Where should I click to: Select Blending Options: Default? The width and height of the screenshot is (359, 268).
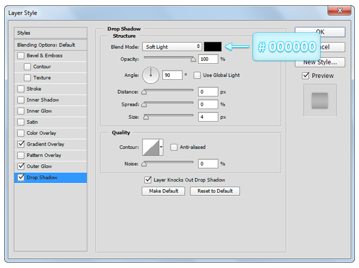pos(46,45)
